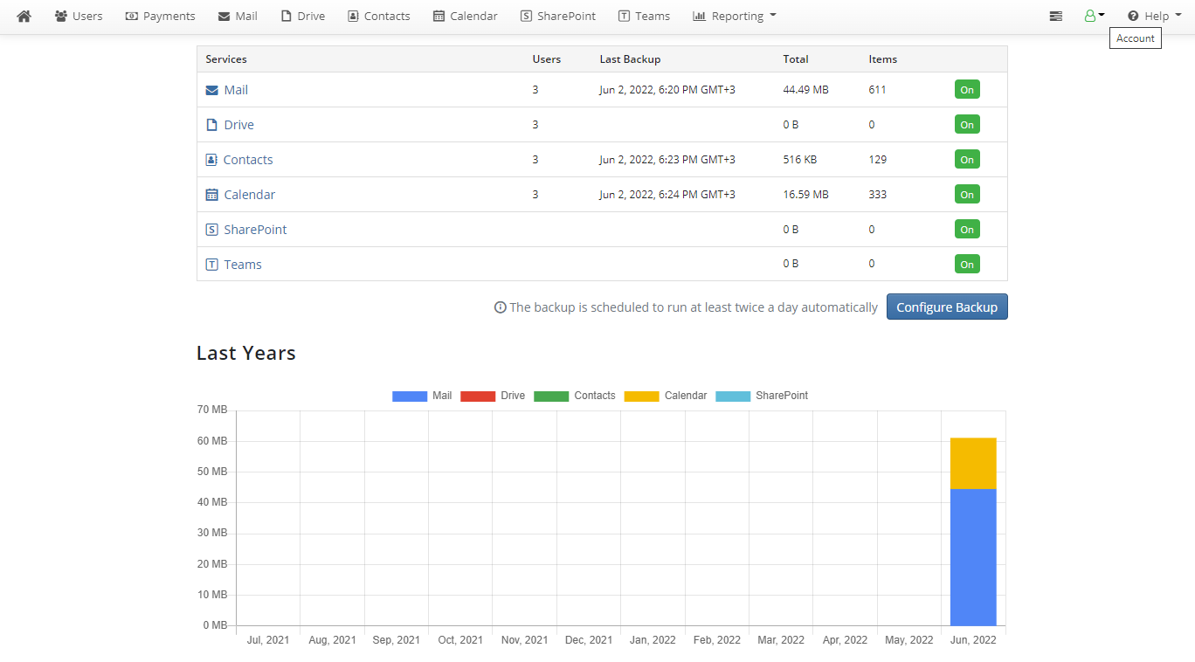
Task: Open the Calendar service link
Action: [249, 195]
